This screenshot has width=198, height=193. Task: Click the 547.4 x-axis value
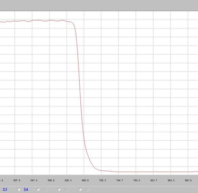[34, 180]
